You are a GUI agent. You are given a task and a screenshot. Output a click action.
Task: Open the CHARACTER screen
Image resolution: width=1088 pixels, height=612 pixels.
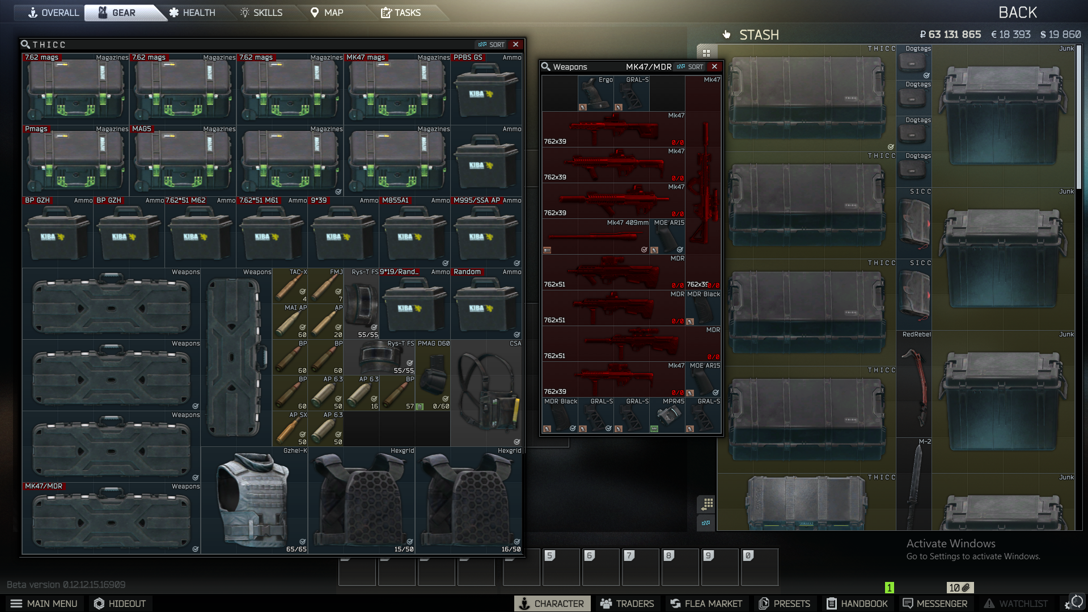[552, 603]
